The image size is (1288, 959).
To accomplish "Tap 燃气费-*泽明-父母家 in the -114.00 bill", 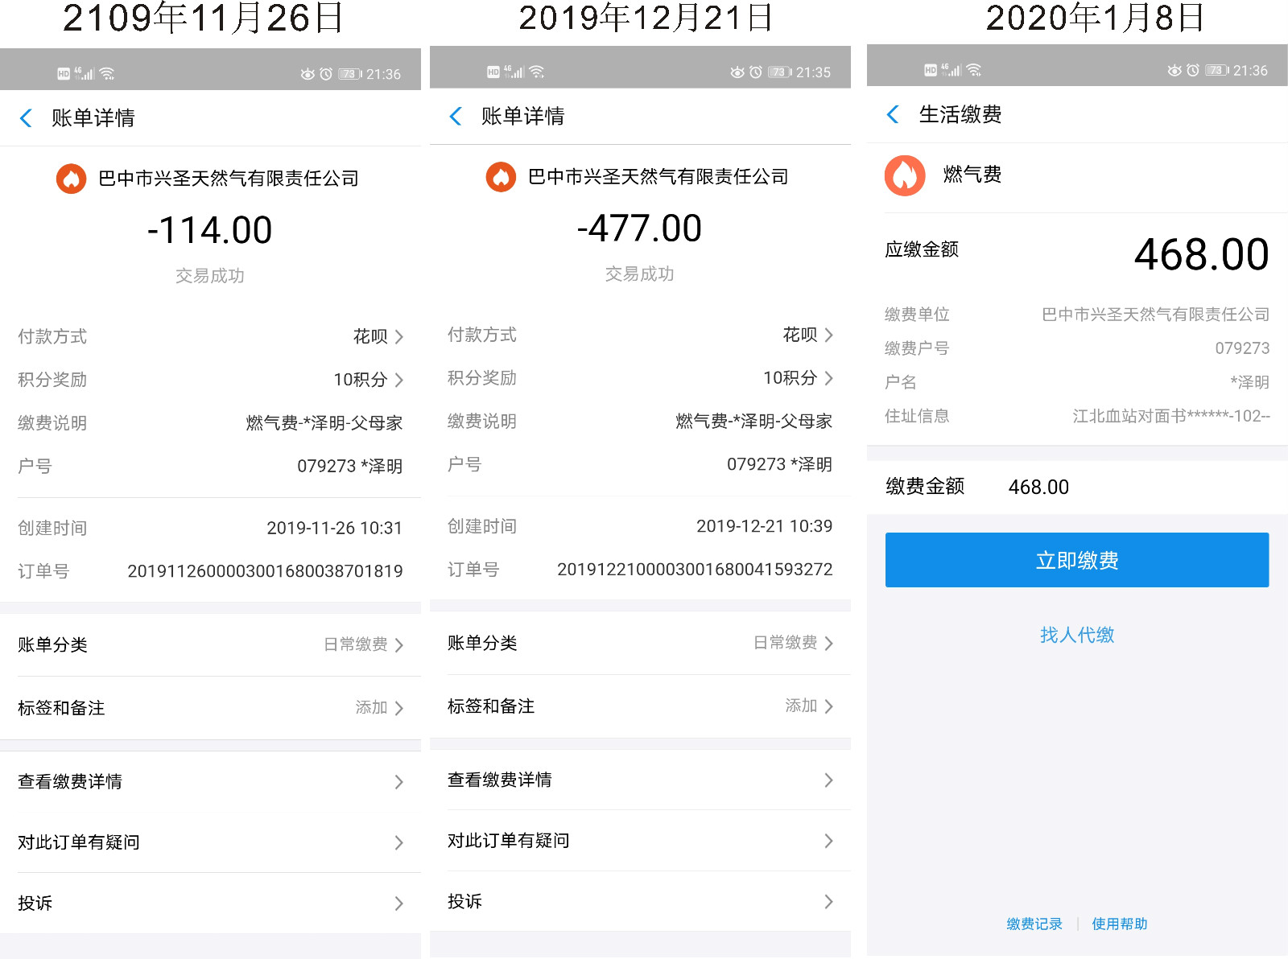I will pos(324,423).
